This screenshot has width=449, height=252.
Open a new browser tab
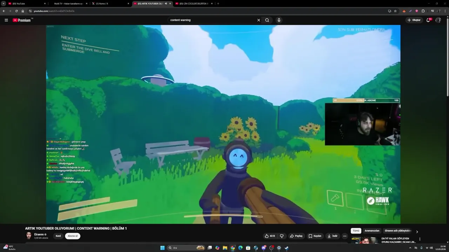point(218,3)
